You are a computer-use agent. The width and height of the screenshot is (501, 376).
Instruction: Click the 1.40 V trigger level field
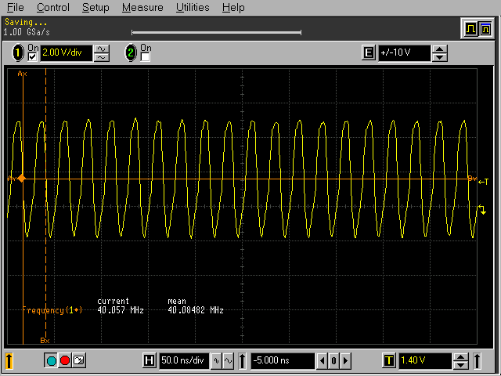[425, 360]
